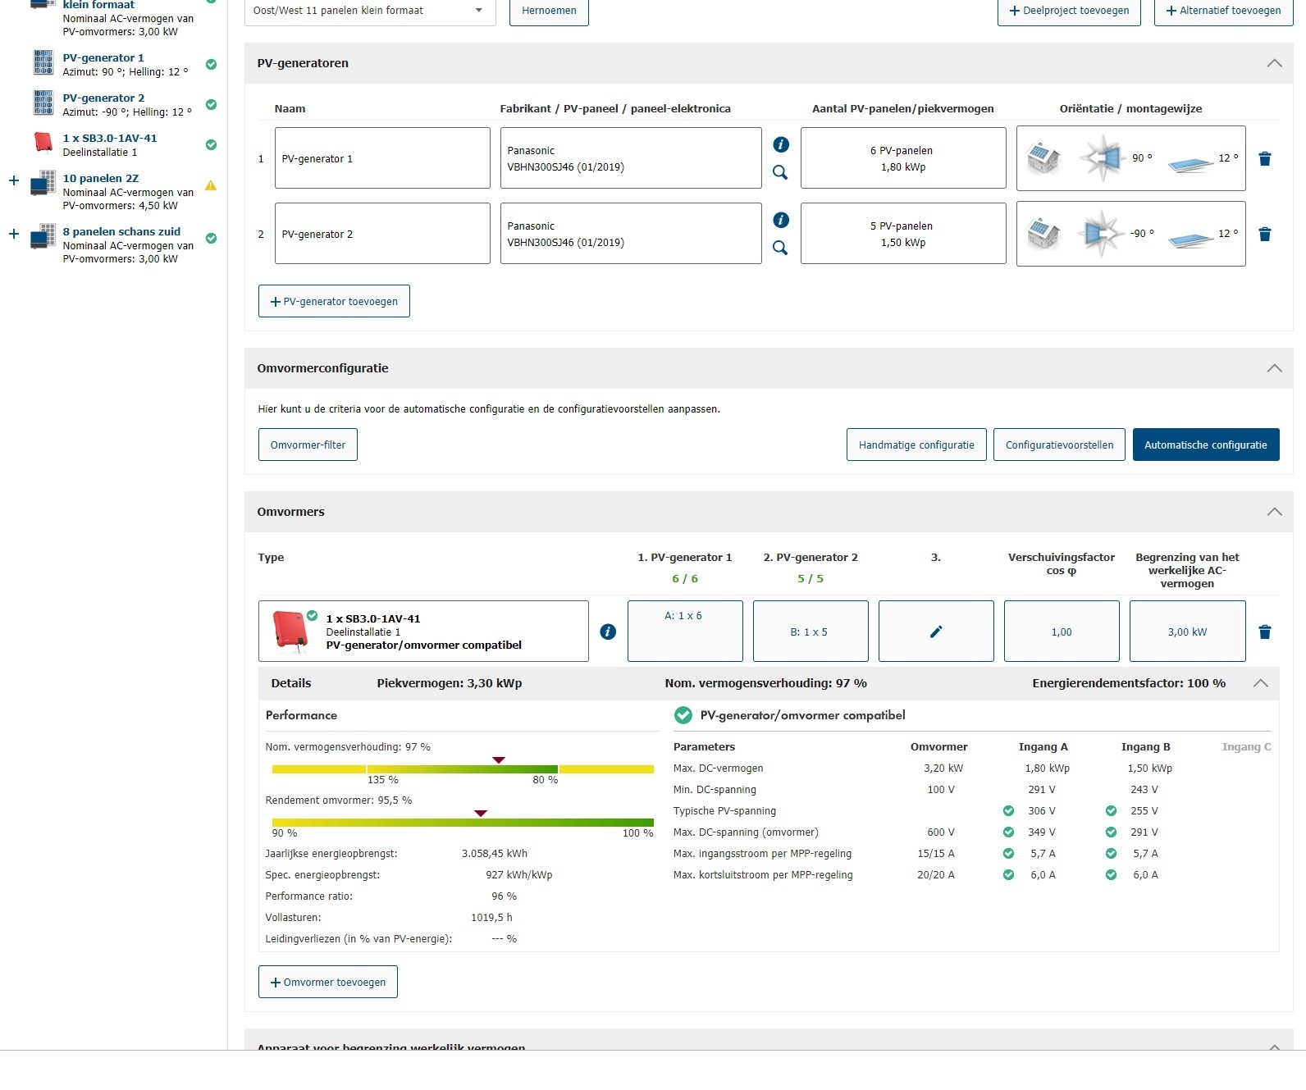Click warning icon beside 10 panelen 2Z
The height and width of the screenshot is (1090, 1306).
211,185
